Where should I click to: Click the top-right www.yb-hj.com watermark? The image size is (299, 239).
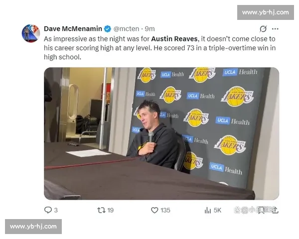(x=266, y=12)
